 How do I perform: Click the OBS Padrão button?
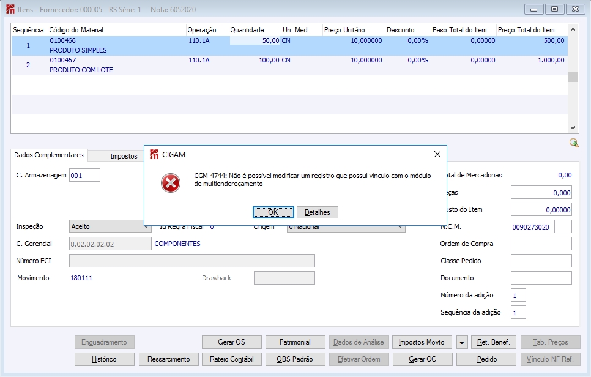pos(295,359)
